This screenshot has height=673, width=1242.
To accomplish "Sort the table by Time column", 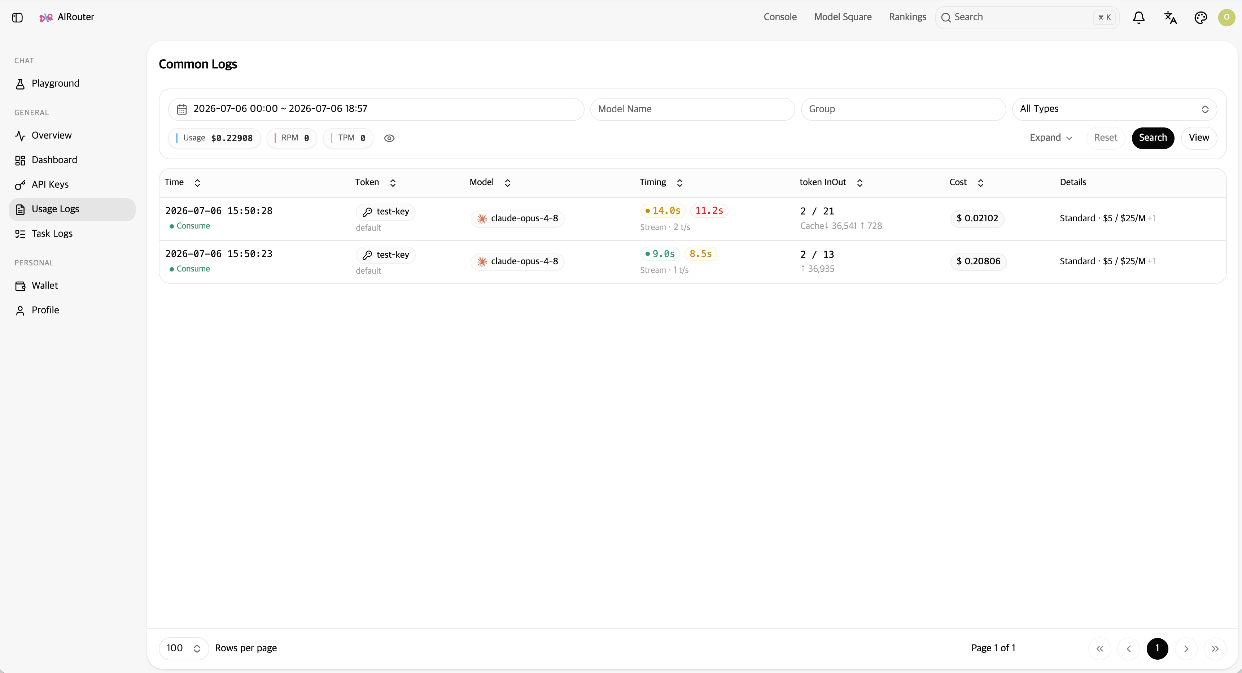I will click(x=197, y=182).
